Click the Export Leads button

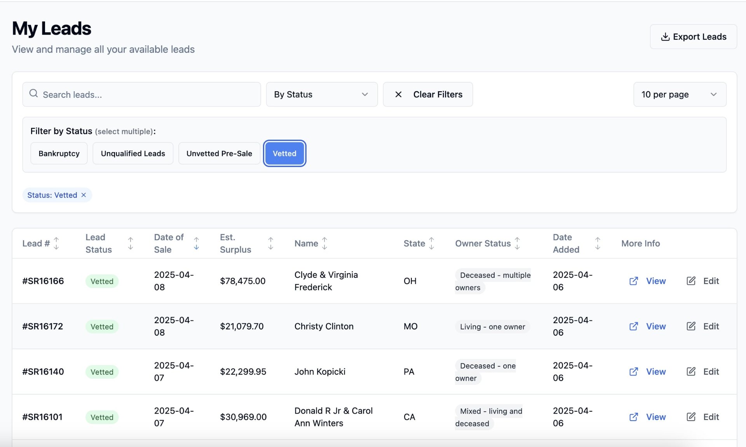coord(693,36)
